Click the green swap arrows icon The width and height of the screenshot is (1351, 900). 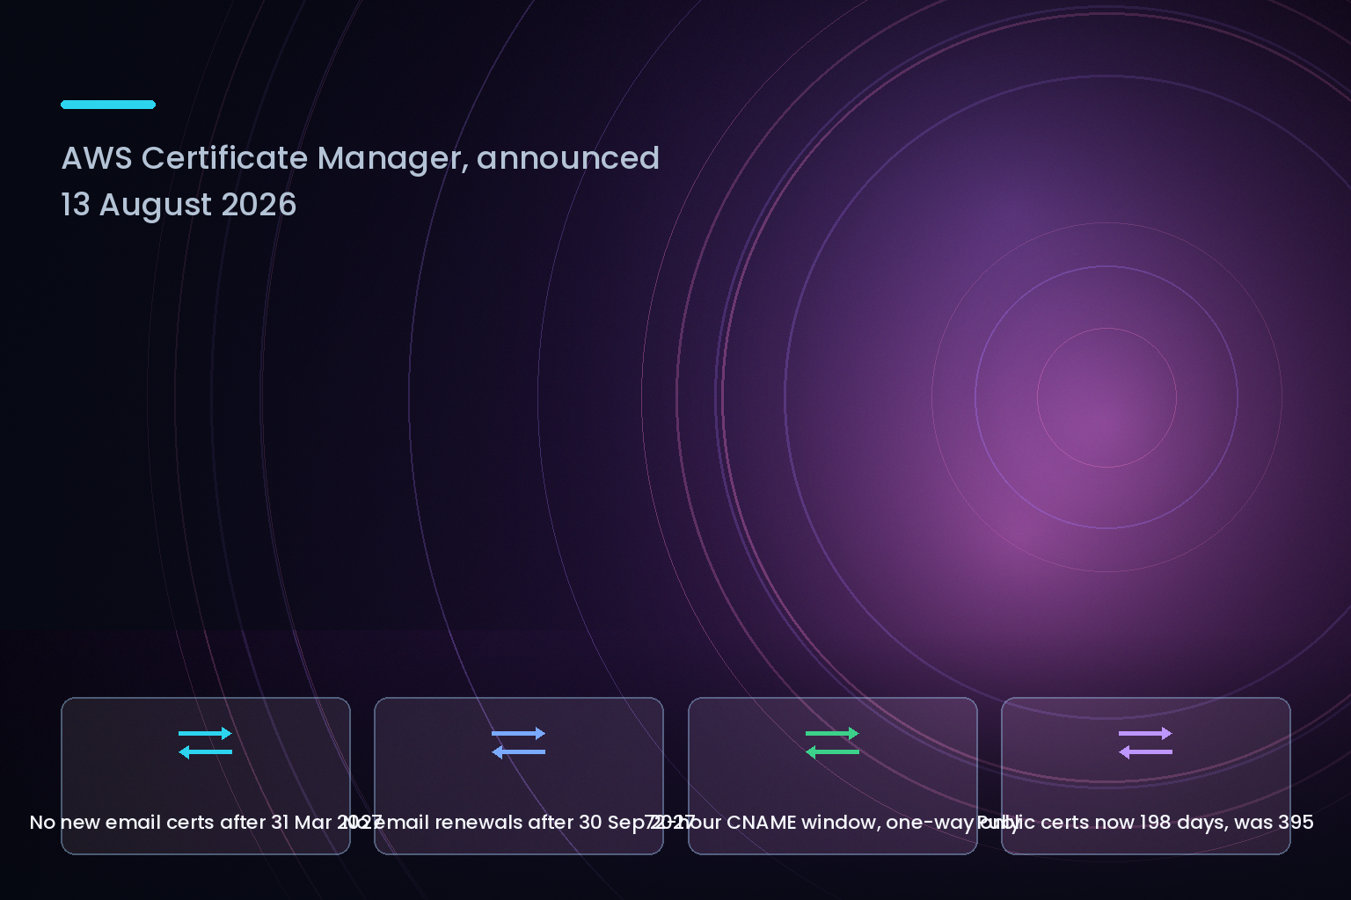coord(832,743)
